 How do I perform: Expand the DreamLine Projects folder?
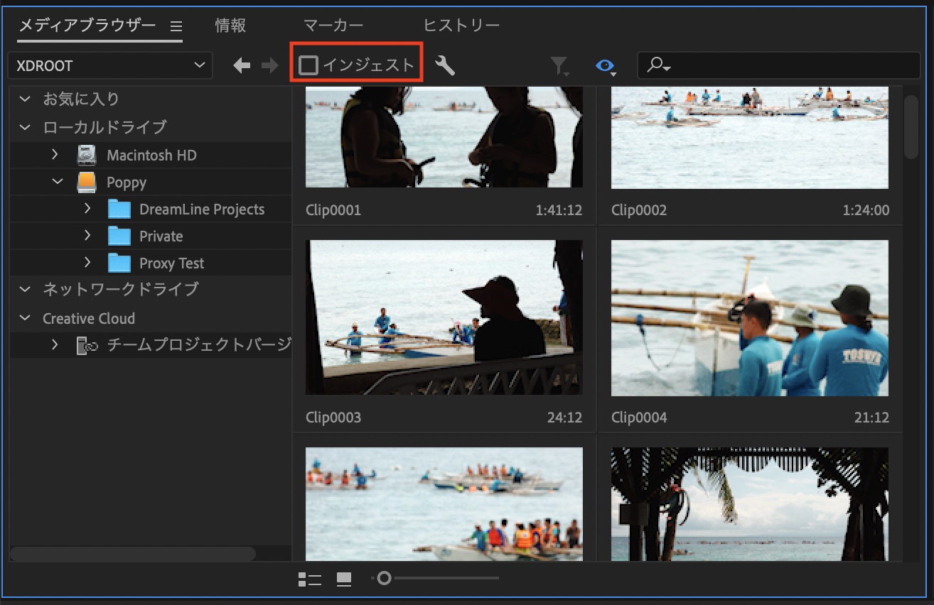pos(87,209)
